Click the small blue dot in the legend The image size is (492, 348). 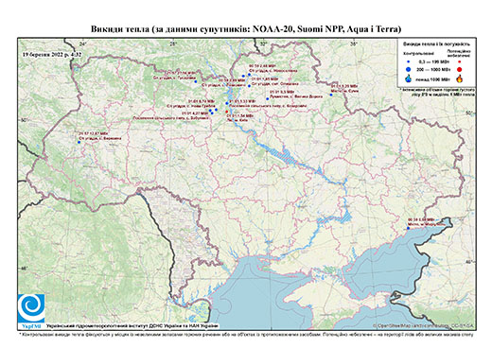coord(409,61)
